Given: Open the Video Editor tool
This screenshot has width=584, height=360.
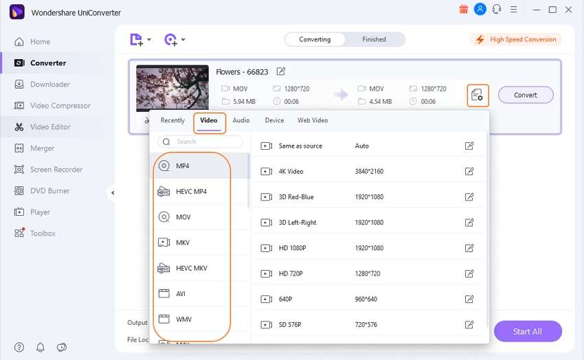Looking at the screenshot, I should (42, 127).
